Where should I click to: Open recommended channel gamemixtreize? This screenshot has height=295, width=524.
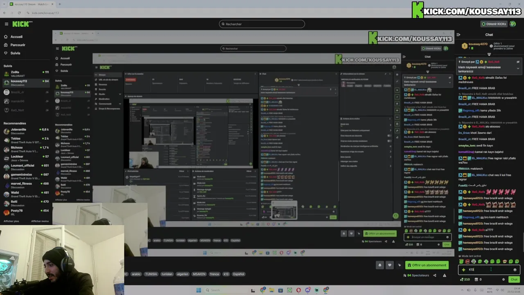click(x=26, y=176)
